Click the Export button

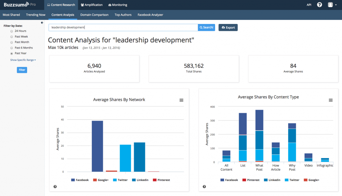pyautogui.click(x=228, y=28)
